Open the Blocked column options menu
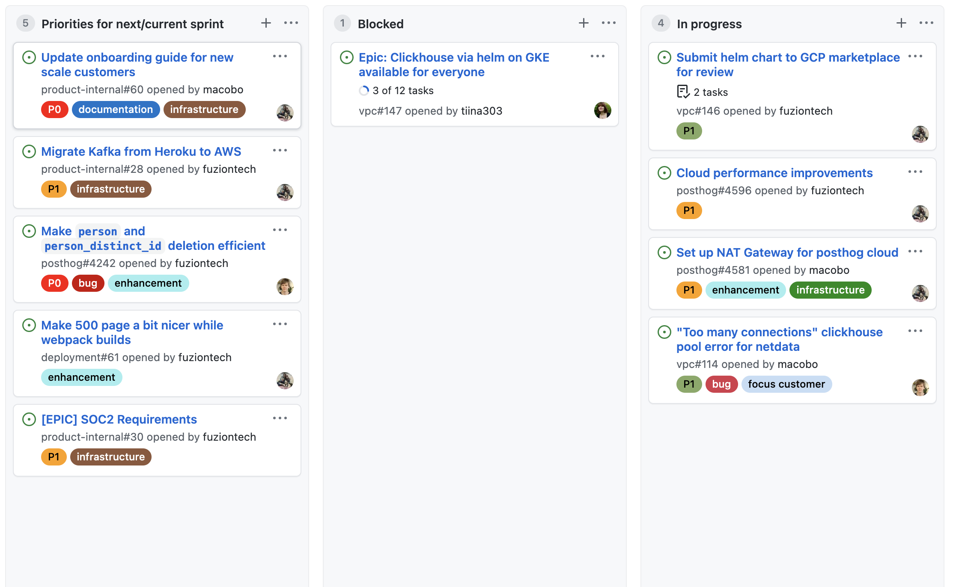The width and height of the screenshot is (953, 587). click(x=608, y=23)
